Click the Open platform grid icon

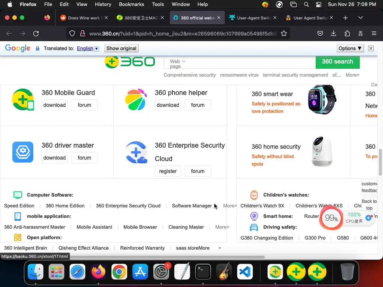[18, 237]
